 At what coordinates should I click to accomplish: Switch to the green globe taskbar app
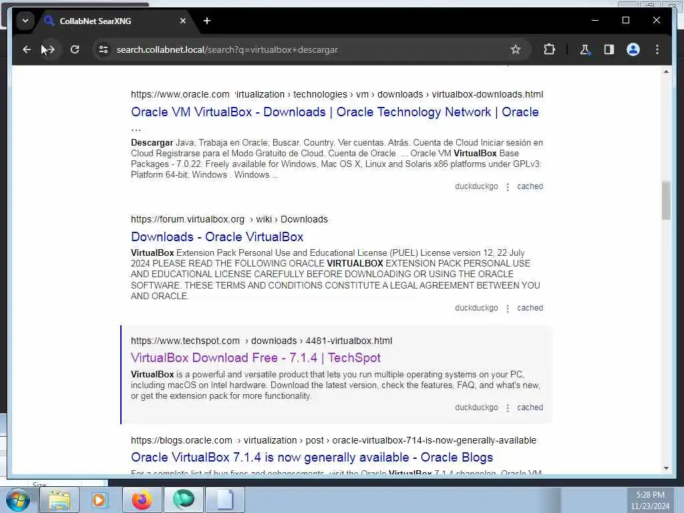point(183,500)
